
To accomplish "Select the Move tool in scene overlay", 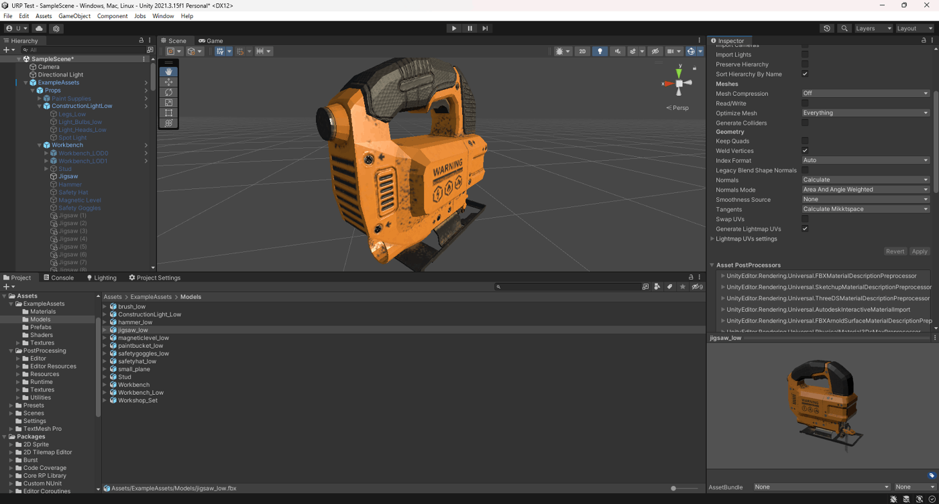I will [x=168, y=82].
